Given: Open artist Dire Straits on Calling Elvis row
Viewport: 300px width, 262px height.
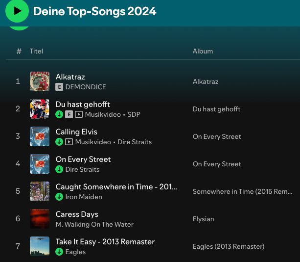Looking at the screenshot, I should coord(135,142).
